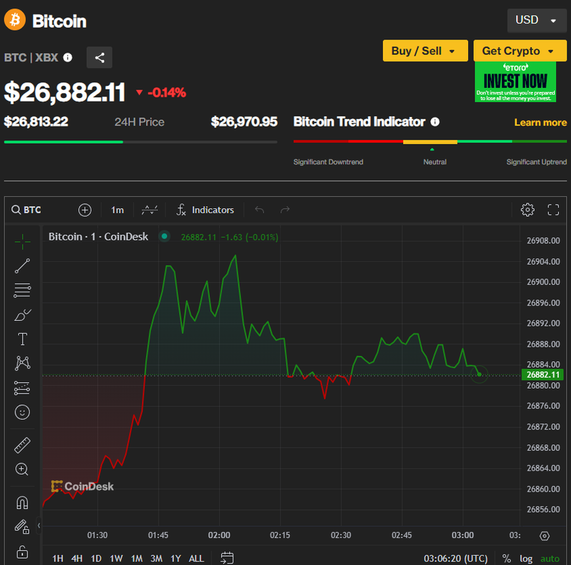
Task: Switch chart range to 1D
Action: click(x=96, y=558)
